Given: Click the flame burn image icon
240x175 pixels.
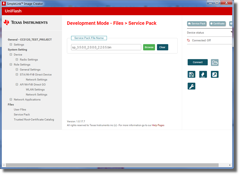Looking at the screenshot, I should coord(203,74).
